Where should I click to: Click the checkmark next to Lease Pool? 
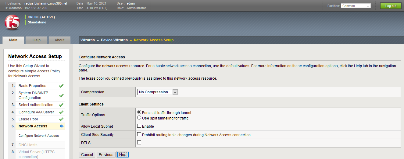click(x=61, y=119)
